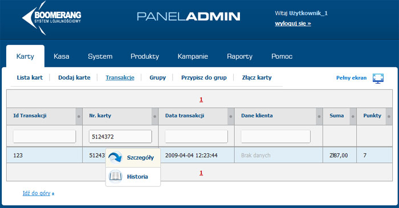399x208 pixels.
Task: Click the wyloguj się link
Action: 293,23
